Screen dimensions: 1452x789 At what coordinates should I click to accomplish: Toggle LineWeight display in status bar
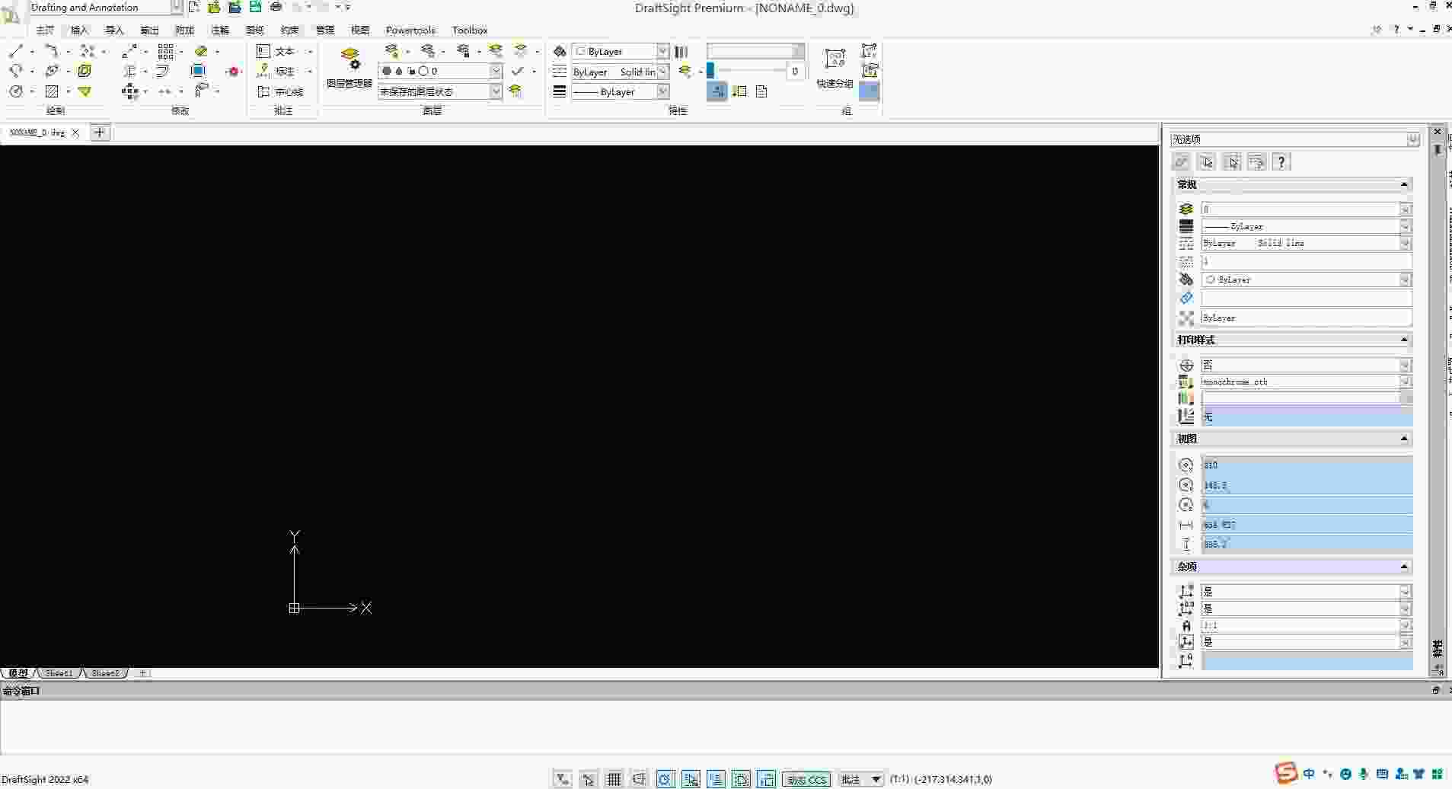point(767,779)
